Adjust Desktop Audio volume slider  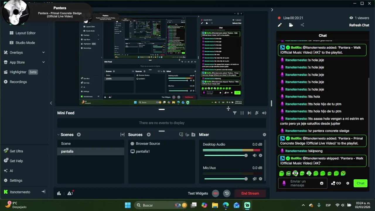tap(226, 155)
